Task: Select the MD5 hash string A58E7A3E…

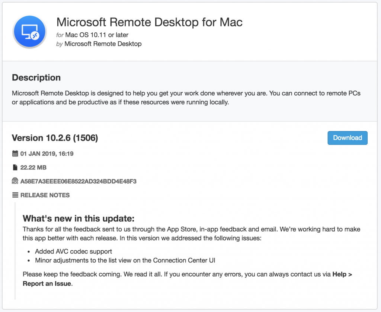Action: (x=79, y=181)
